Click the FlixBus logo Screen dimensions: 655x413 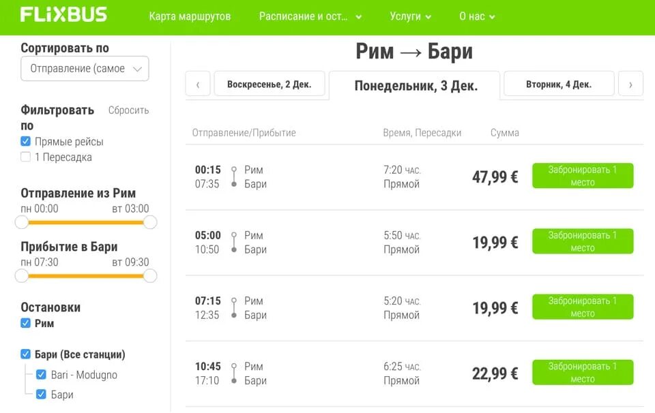tap(63, 15)
